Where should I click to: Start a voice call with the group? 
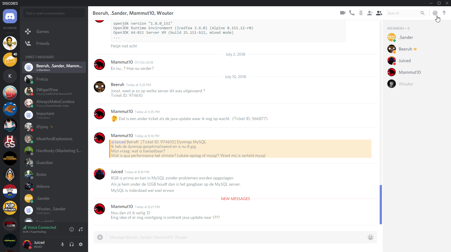352,13
